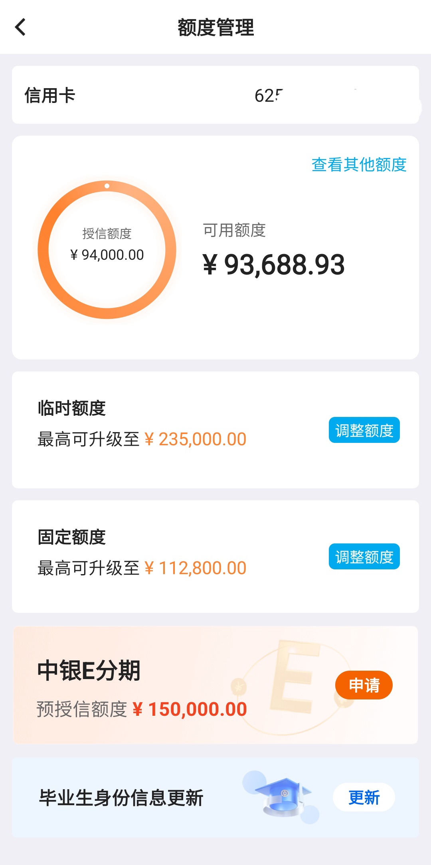Viewport: 431px width, 865px height.
Task: Select the 信用卡 card row
Action: coord(215,95)
